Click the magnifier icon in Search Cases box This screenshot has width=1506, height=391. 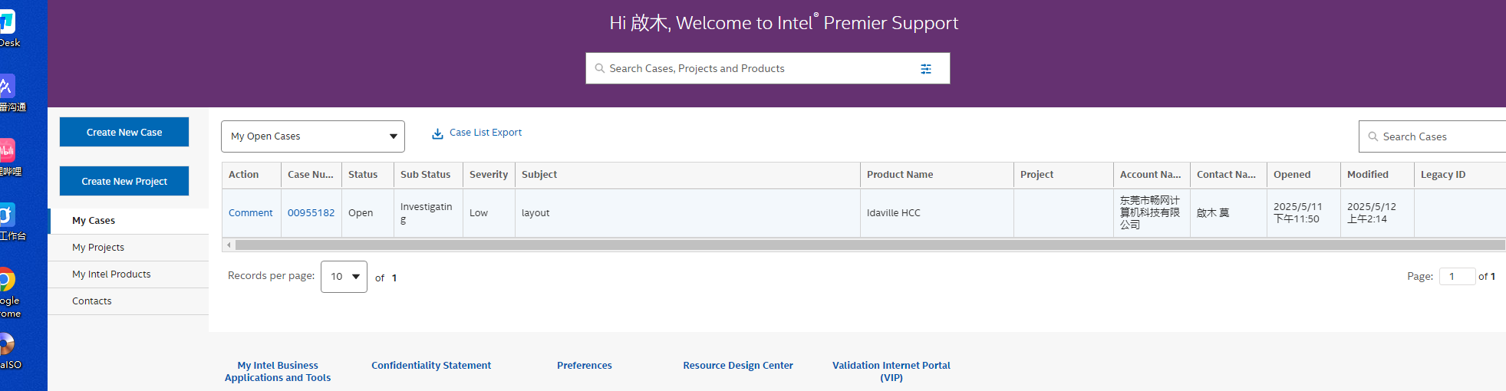[x=1373, y=136]
